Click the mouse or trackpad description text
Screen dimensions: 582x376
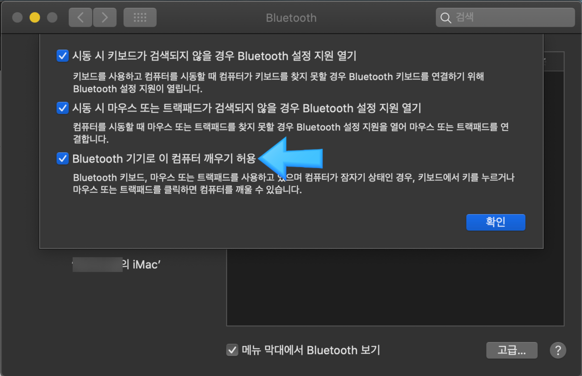[x=291, y=133]
